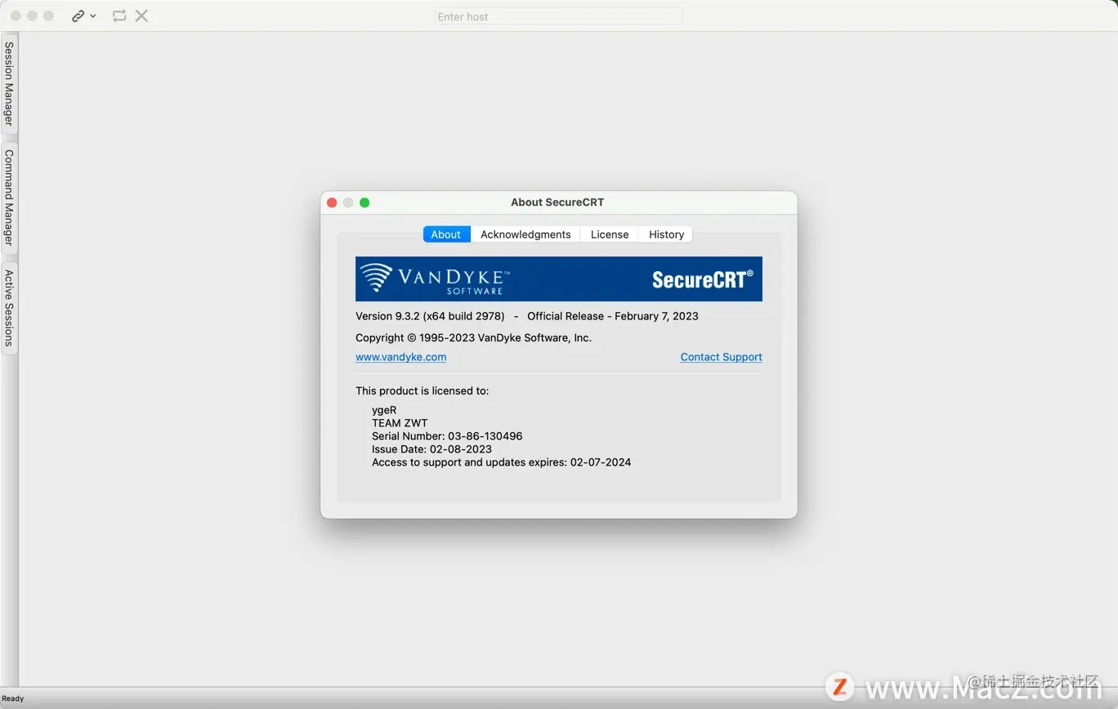Click the About SecureCRT title bar text
The width and height of the screenshot is (1118, 709).
point(557,203)
